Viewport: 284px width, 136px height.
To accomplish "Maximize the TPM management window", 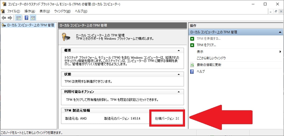I will coord(265,4).
